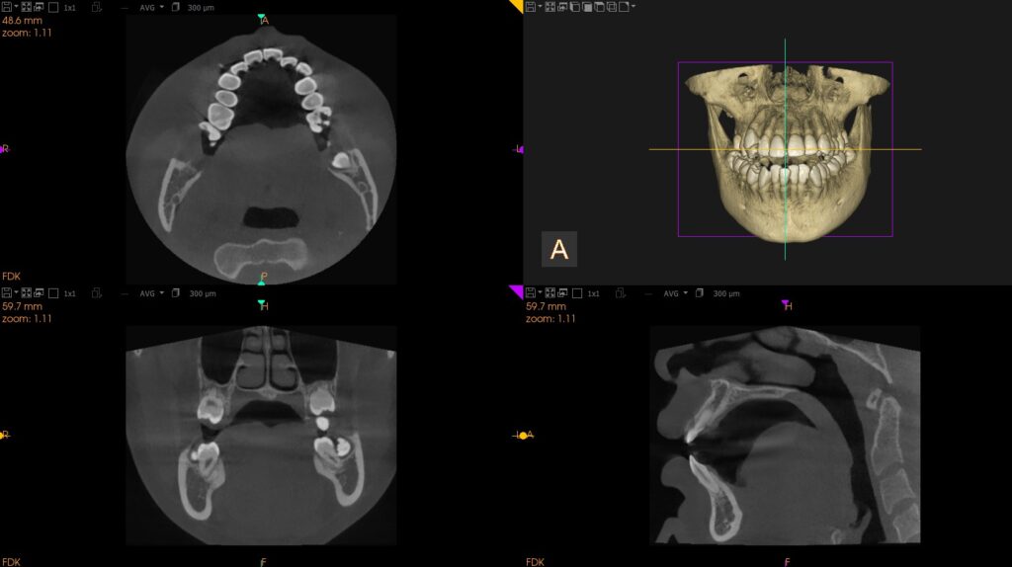The height and width of the screenshot is (567, 1012).
Task: Select the first cube orientation icon in 3D toolbar
Action: pos(575,7)
